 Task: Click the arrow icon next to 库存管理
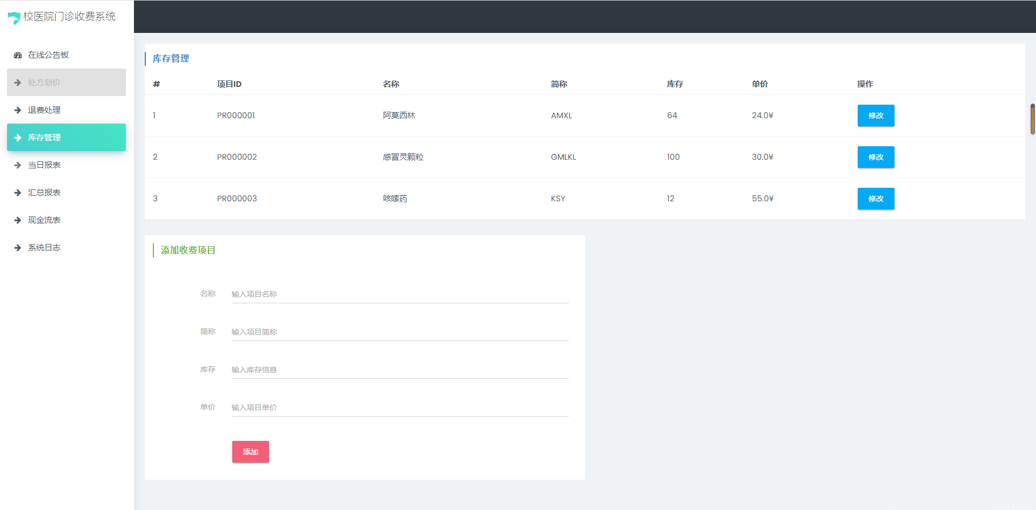[16, 137]
